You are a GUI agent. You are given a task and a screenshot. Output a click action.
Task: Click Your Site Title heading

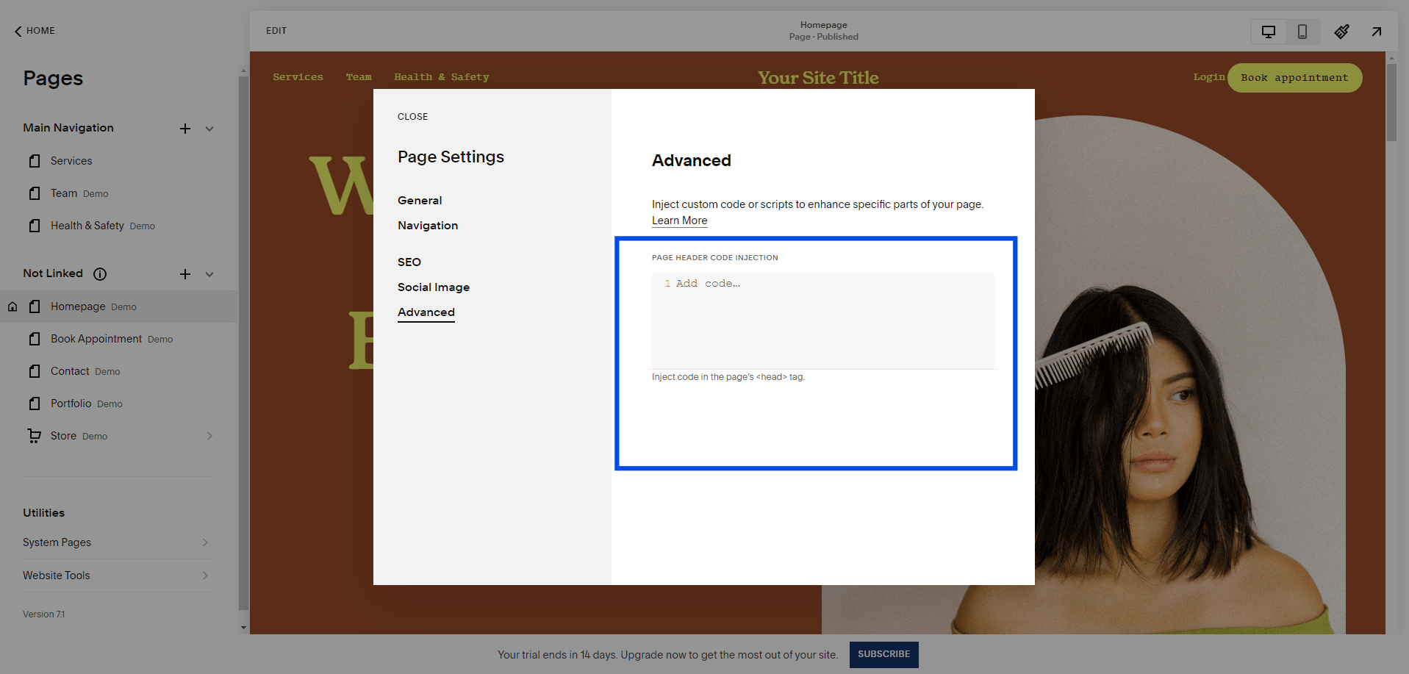point(818,78)
